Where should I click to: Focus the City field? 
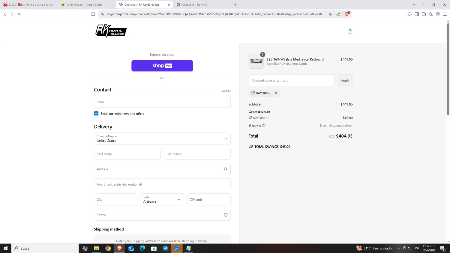click(x=115, y=199)
